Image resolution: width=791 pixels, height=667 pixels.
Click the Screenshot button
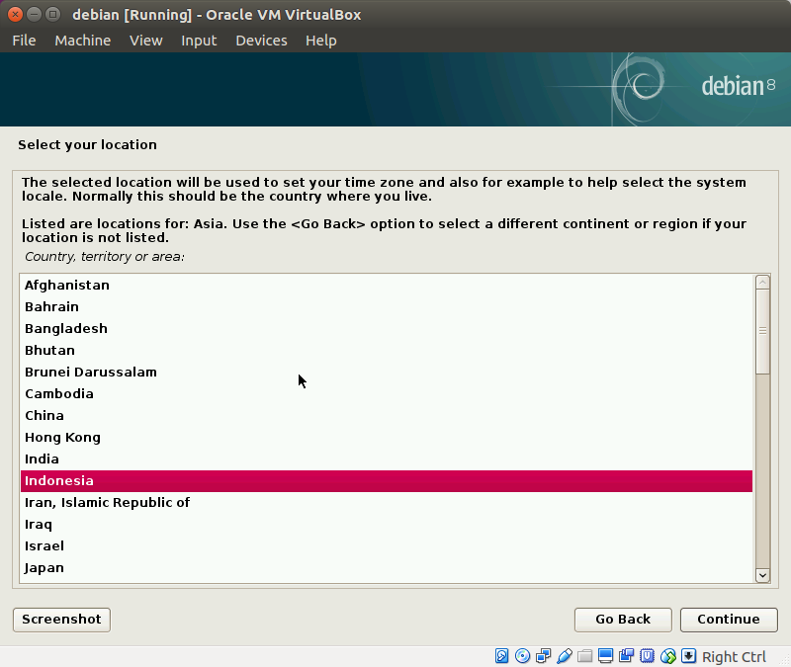pyautogui.click(x=61, y=620)
